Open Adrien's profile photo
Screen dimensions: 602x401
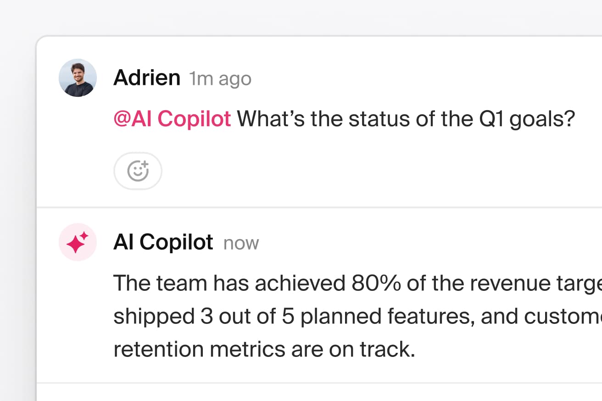(78, 78)
